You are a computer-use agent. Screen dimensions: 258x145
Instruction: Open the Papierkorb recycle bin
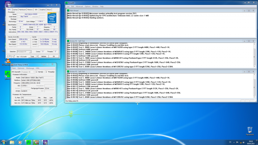[x=250, y=131]
